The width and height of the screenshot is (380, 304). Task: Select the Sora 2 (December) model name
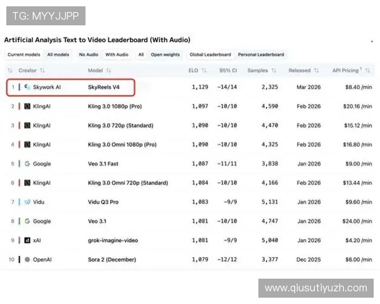pyautogui.click(x=111, y=260)
